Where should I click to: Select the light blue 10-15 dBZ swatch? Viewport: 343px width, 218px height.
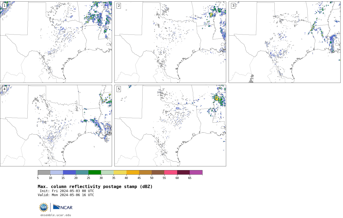point(57,172)
